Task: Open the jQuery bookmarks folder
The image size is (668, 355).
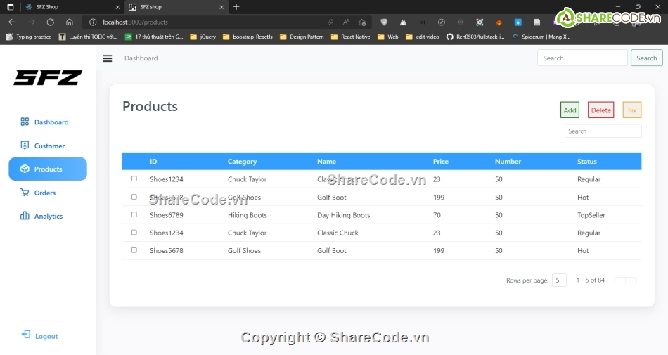Action: 203,37
